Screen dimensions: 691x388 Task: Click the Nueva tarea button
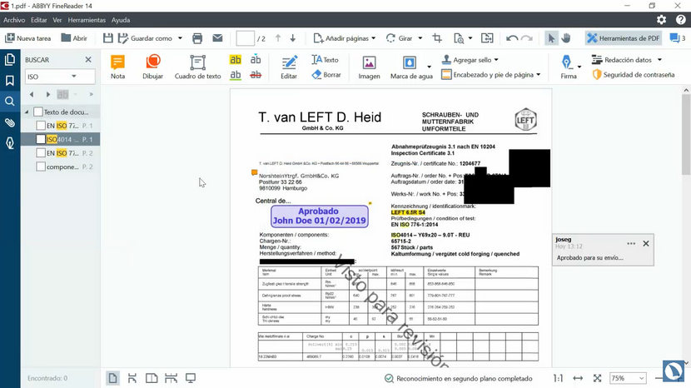[27, 38]
